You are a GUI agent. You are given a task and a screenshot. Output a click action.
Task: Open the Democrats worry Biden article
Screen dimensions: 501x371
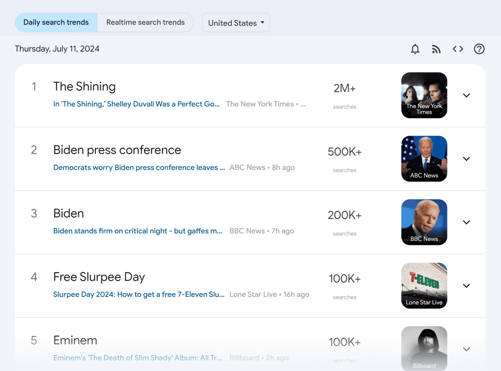[139, 167]
